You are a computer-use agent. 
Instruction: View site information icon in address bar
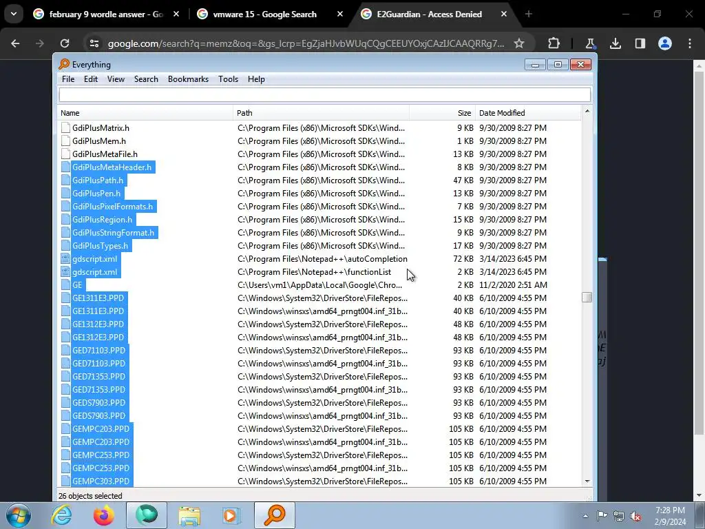[x=94, y=43]
